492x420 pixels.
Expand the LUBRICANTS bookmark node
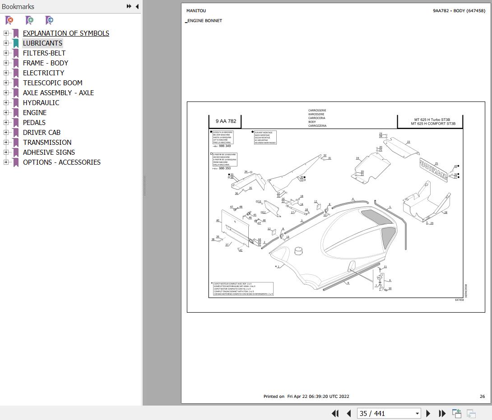coord(6,43)
